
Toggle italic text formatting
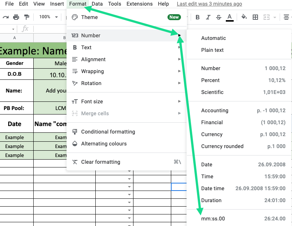(x=208, y=17)
